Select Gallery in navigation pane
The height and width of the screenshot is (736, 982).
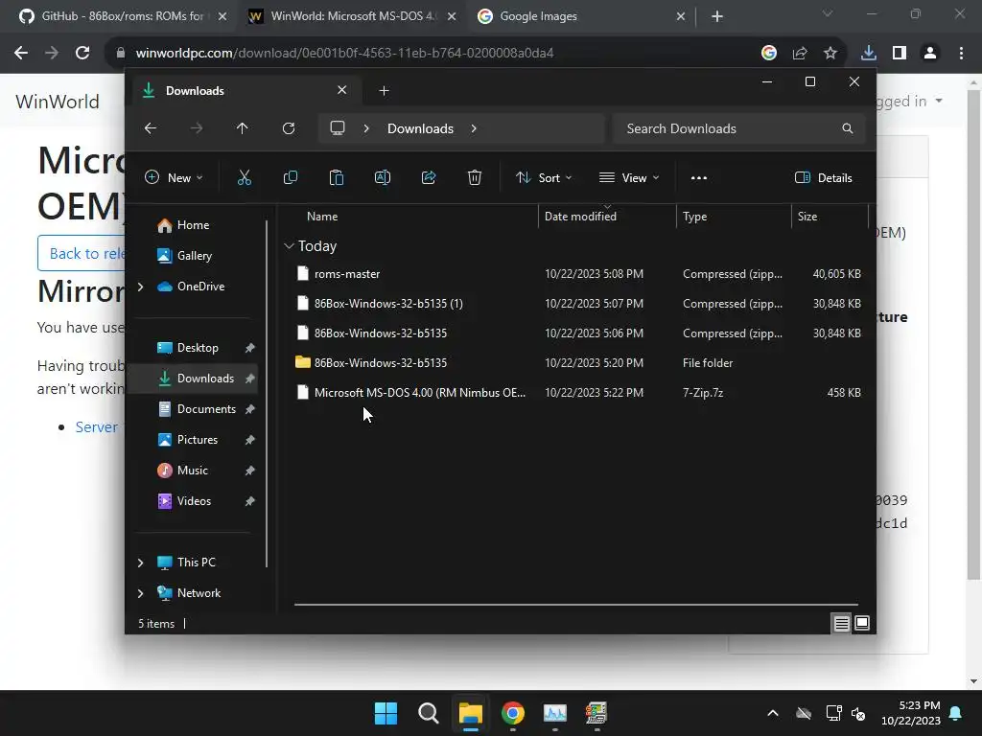click(x=194, y=255)
